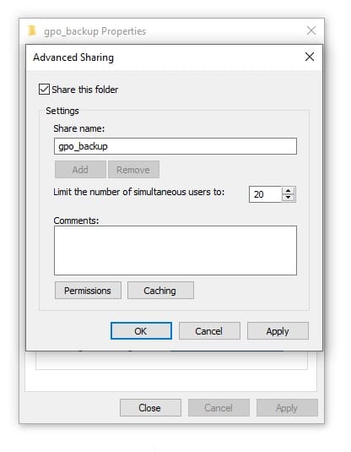Cancel the Advanced Sharing dialog
Viewport: 351px width, 452px height.
click(209, 331)
